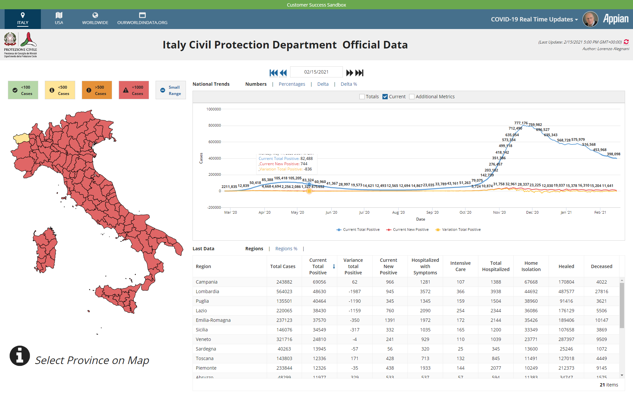
Task: Click the date input field 02/15/2021
Action: click(x=316, y=72)
